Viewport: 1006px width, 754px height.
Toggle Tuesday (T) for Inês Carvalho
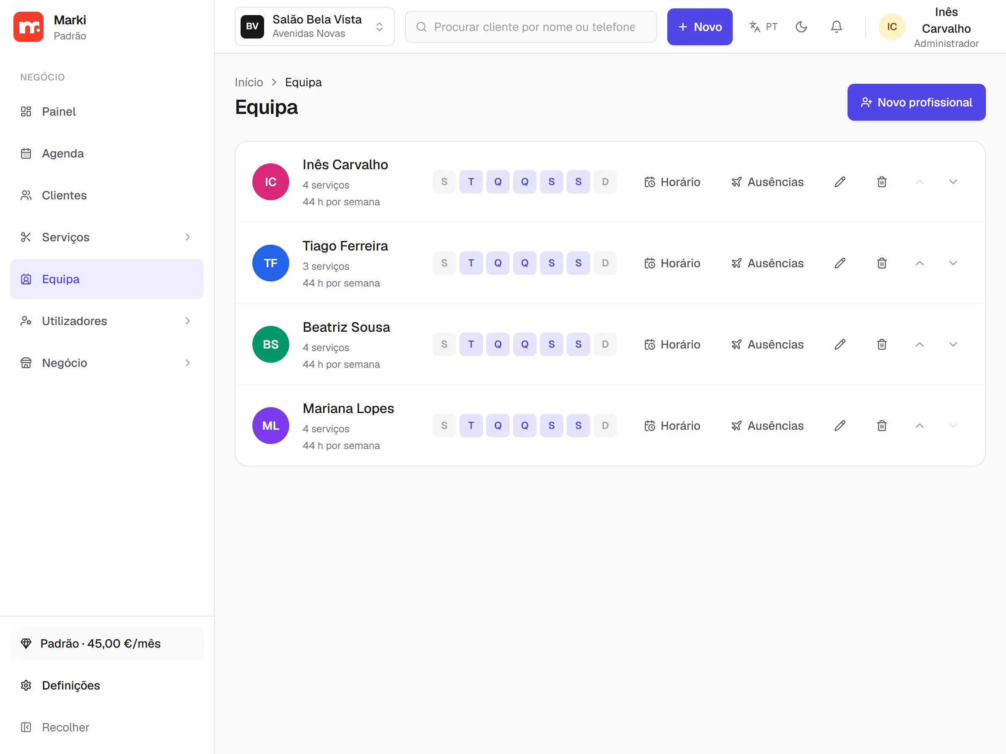point(471,182)
